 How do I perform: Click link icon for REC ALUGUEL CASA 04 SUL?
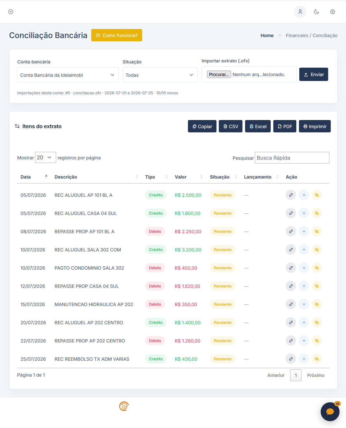click(x=291, y=213)
